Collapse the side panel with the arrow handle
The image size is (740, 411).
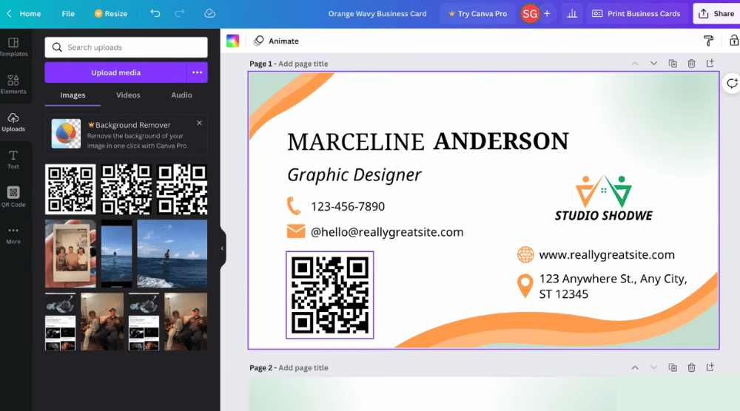click(222, 248)
